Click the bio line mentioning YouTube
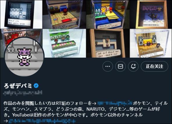 (x=73, y=115)
